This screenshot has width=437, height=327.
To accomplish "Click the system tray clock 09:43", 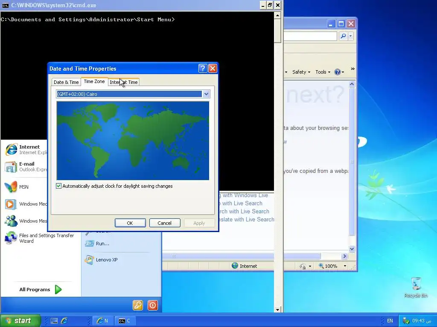I will coord(422,321).
